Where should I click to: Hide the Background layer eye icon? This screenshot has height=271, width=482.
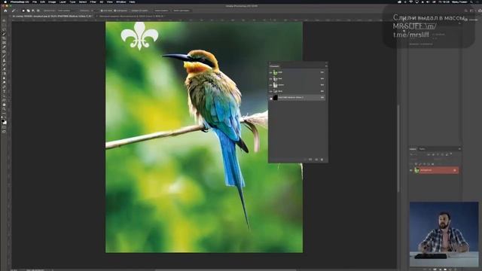[x=410, y=170]
